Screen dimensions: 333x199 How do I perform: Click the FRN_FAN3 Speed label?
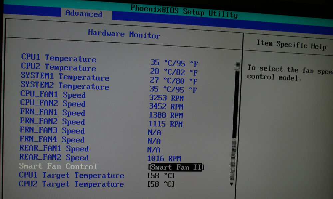click(52, 130)
